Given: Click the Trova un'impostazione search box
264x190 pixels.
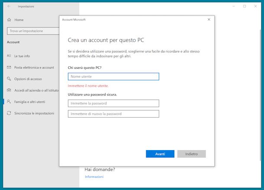Looking at the screenshot, I should point(33,31).
